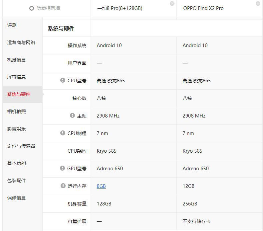Click info icon beside CPU制程
The width and height of the screenshot is (263, 231).
click(63, 133)
